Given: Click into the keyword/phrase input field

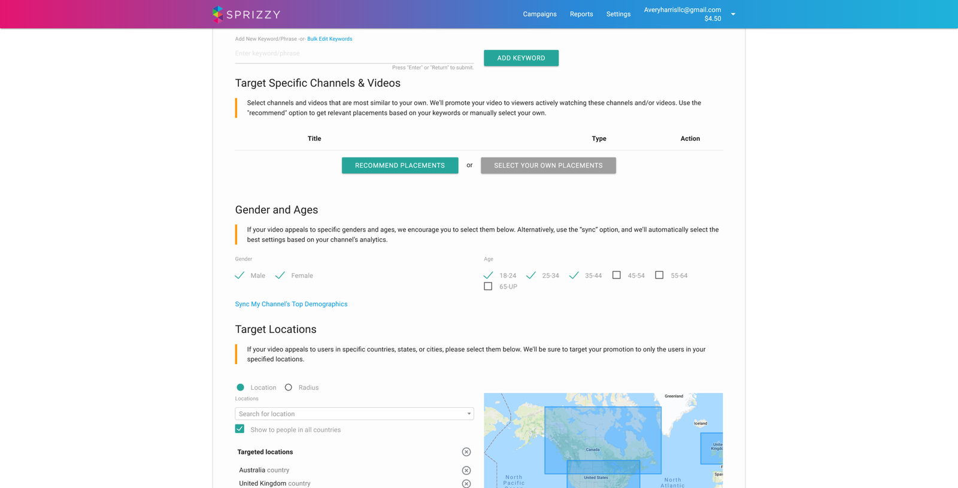Looking at the screenshot, I should point(353,54).
